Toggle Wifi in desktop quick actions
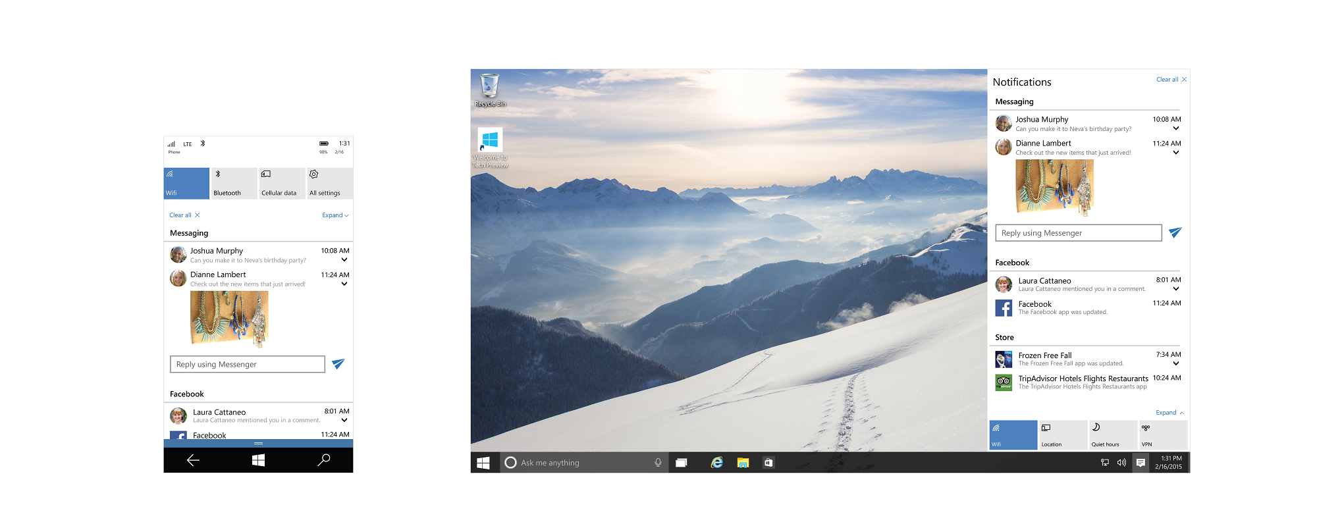The image size is (1317, 526). coord(1013,435)
